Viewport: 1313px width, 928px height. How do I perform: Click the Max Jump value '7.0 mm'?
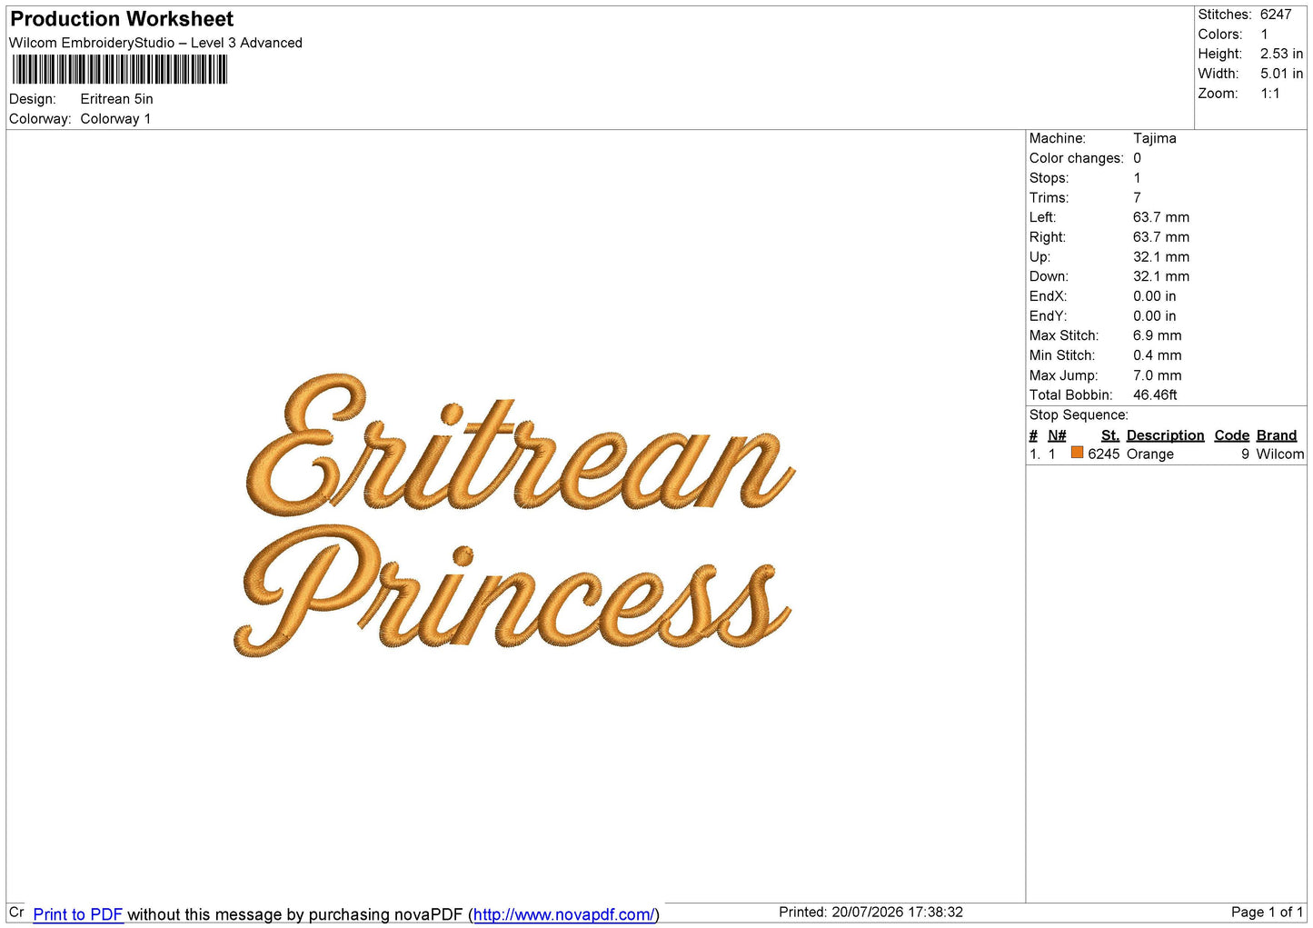coord(1158,375)
